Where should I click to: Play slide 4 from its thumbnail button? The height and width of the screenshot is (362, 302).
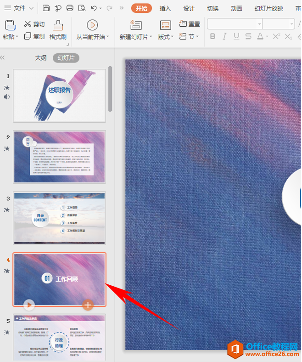[29, 305]
